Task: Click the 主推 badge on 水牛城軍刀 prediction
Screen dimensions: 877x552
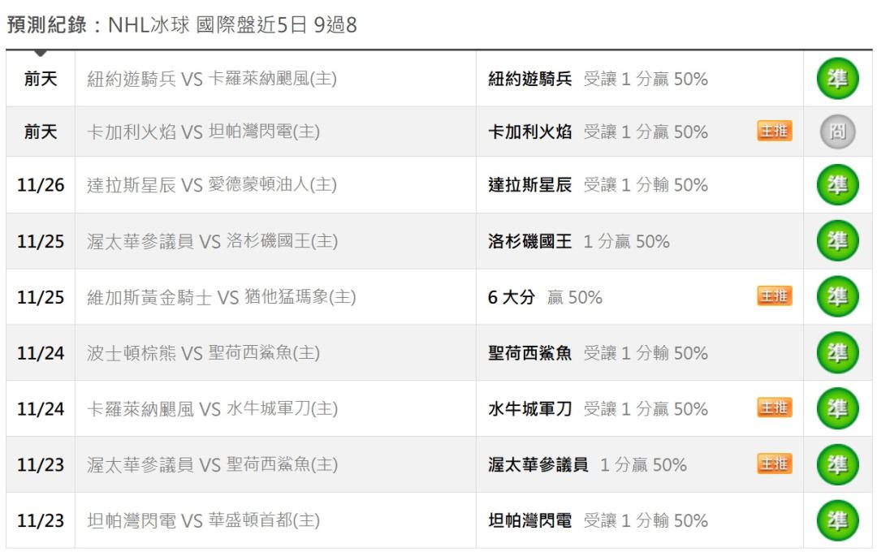Action: [774, 408]
